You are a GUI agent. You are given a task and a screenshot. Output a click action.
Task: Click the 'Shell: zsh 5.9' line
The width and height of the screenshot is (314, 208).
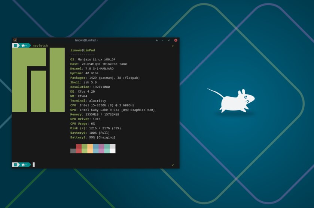[83, 82]
